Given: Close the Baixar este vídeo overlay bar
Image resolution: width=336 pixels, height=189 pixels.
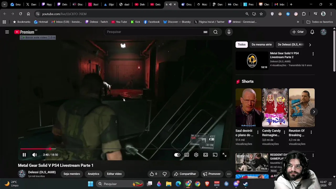Looking at the screenshot, I should pos(54,38).
